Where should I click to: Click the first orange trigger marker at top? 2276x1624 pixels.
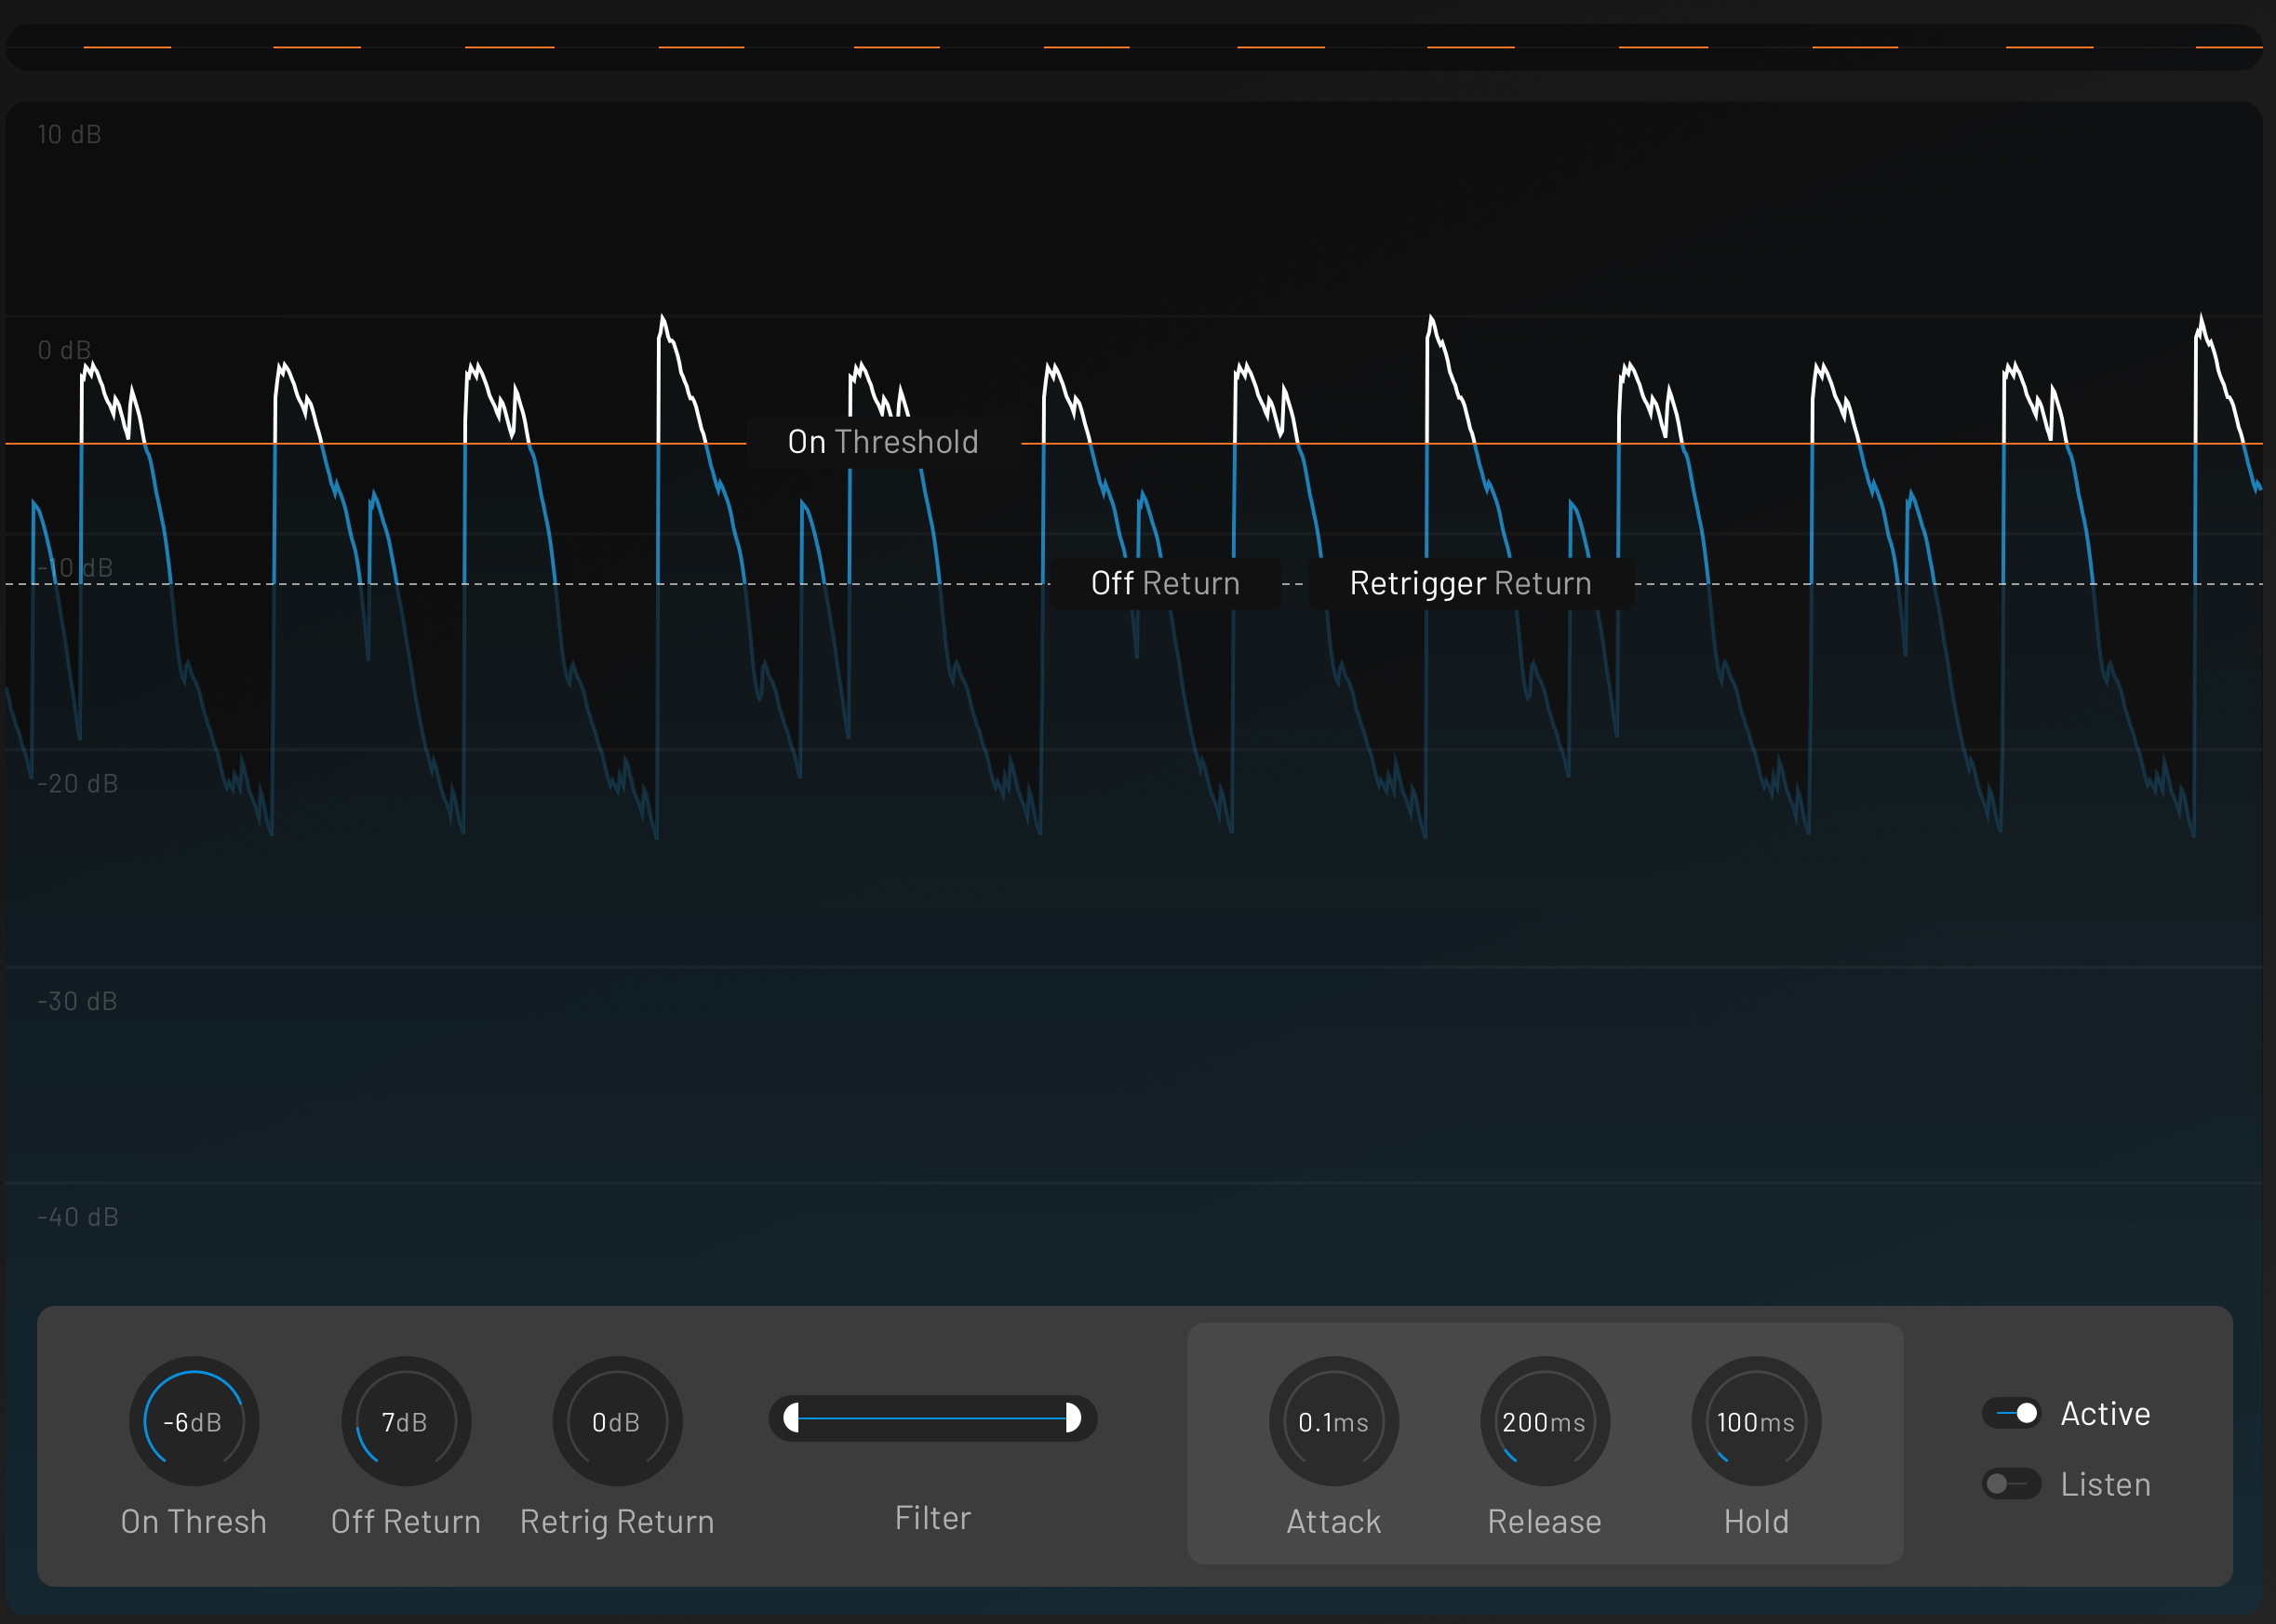127,47
